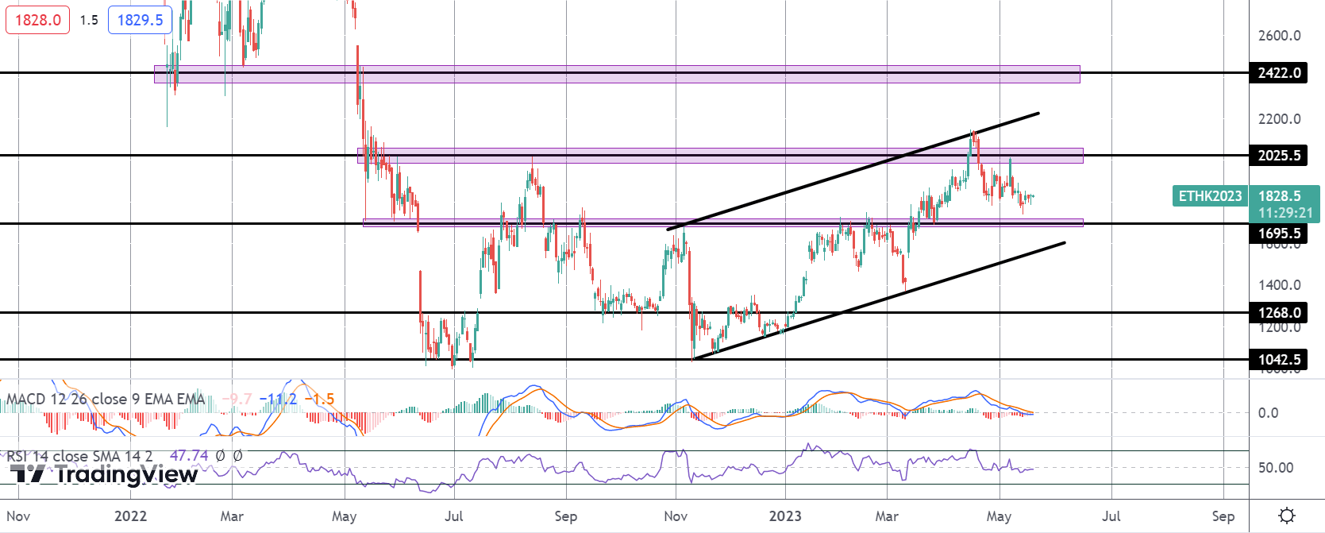Click the Jul label right of May

[x=1111, y=516]
